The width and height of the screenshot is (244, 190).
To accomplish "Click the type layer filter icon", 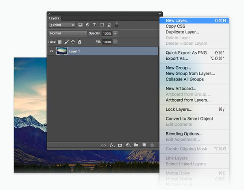I will (95, 25).
